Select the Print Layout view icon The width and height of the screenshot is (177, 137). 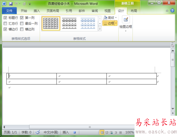102,132
